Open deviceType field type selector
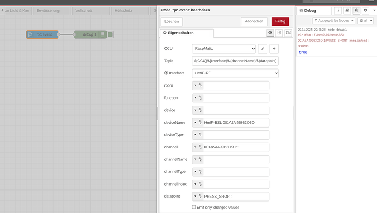Image resolution: width=377 pixels, height=213 pixels. tap(198, 135)
